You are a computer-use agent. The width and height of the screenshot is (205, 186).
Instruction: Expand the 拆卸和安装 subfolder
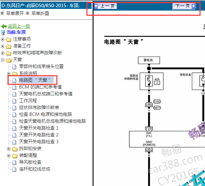coord(9,149)
